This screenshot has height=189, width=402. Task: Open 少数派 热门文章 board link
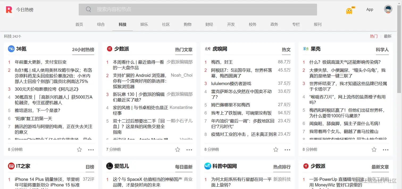(x=184, y=50)
